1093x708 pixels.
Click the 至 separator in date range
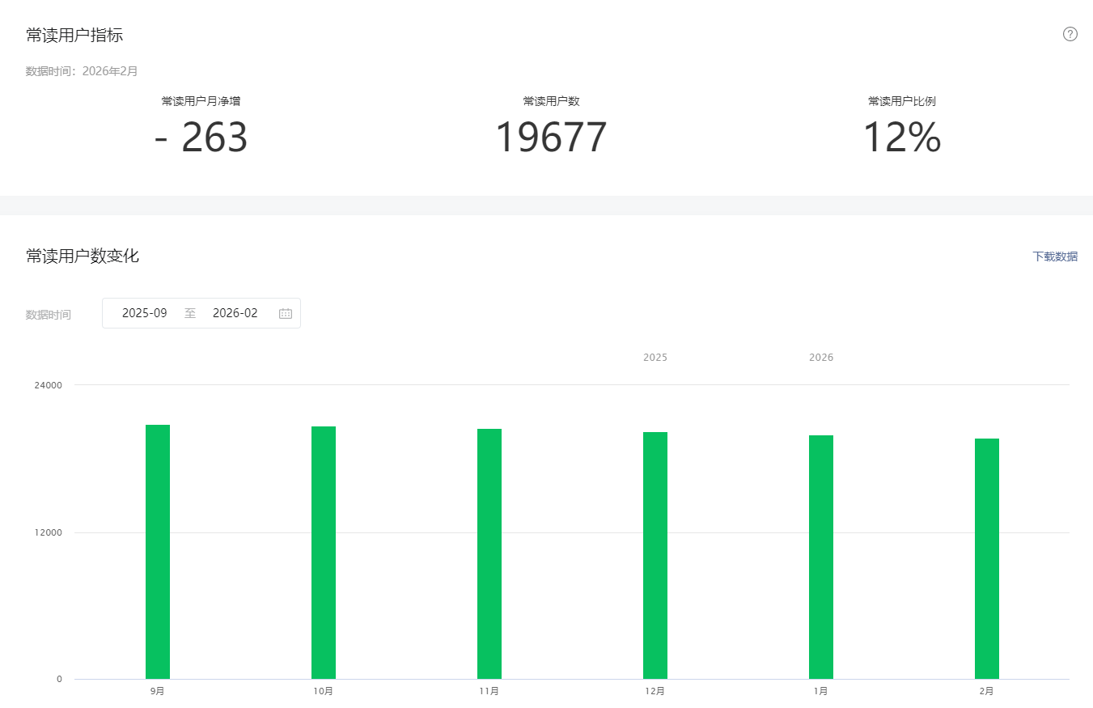(x=190, y=313)
